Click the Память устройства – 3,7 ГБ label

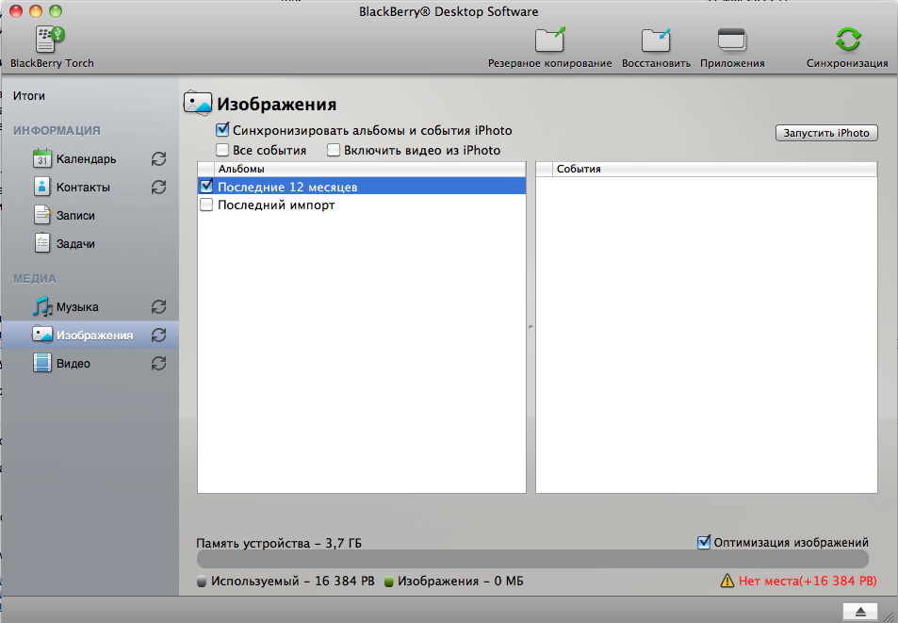tap(279, 543)
